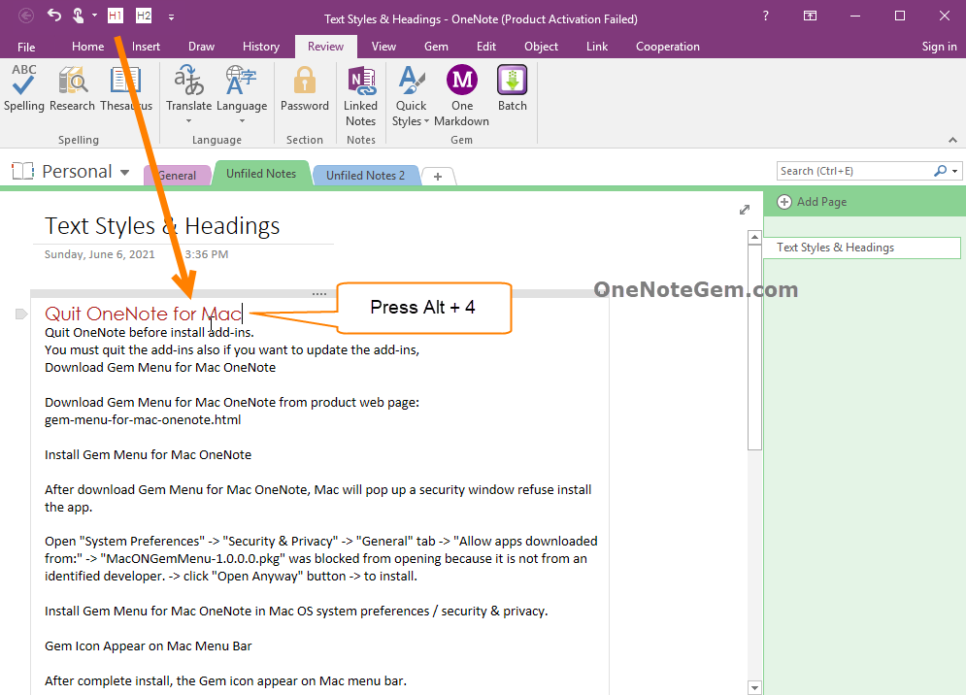Image resolution: width=966 pixels, height=695 pixels.
Task: Click Sign in
Action: tap(939, 47)
